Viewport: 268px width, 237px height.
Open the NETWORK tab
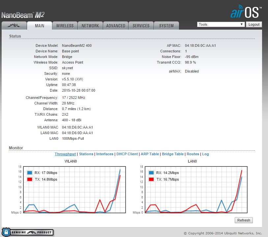click(90, 26)
